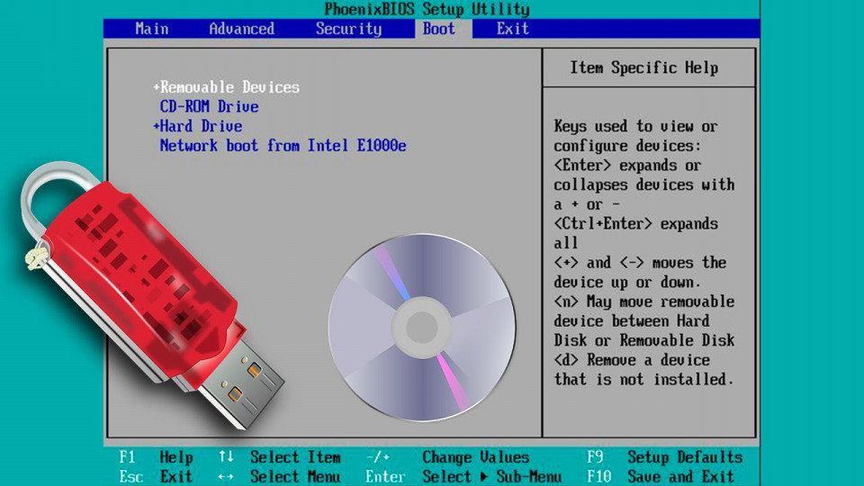Image resolution: width=864 pixels, height=486 pixels.
Task: Click the Sub-Menu triangle arrow in footer
Action: coord(484,476)
